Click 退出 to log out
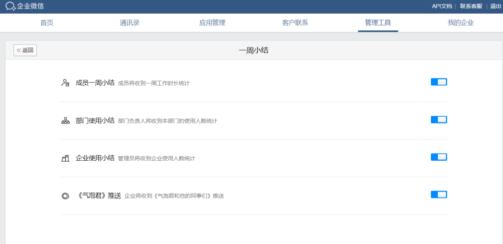Image resolution: width=503 pixels, height=244 pixels. 496,6
